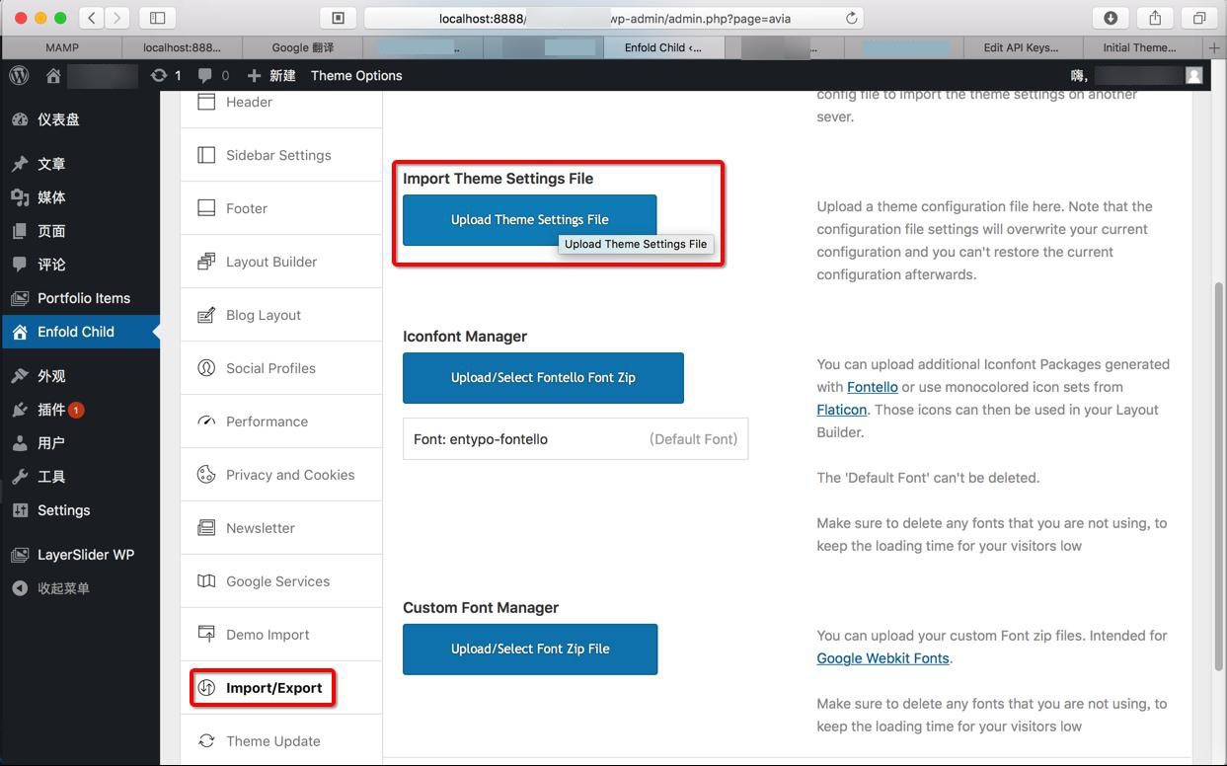The image size is (1227, 766).
Task: Visit site via the home icon
Action: pyautogui.click(x=53, y=75)
